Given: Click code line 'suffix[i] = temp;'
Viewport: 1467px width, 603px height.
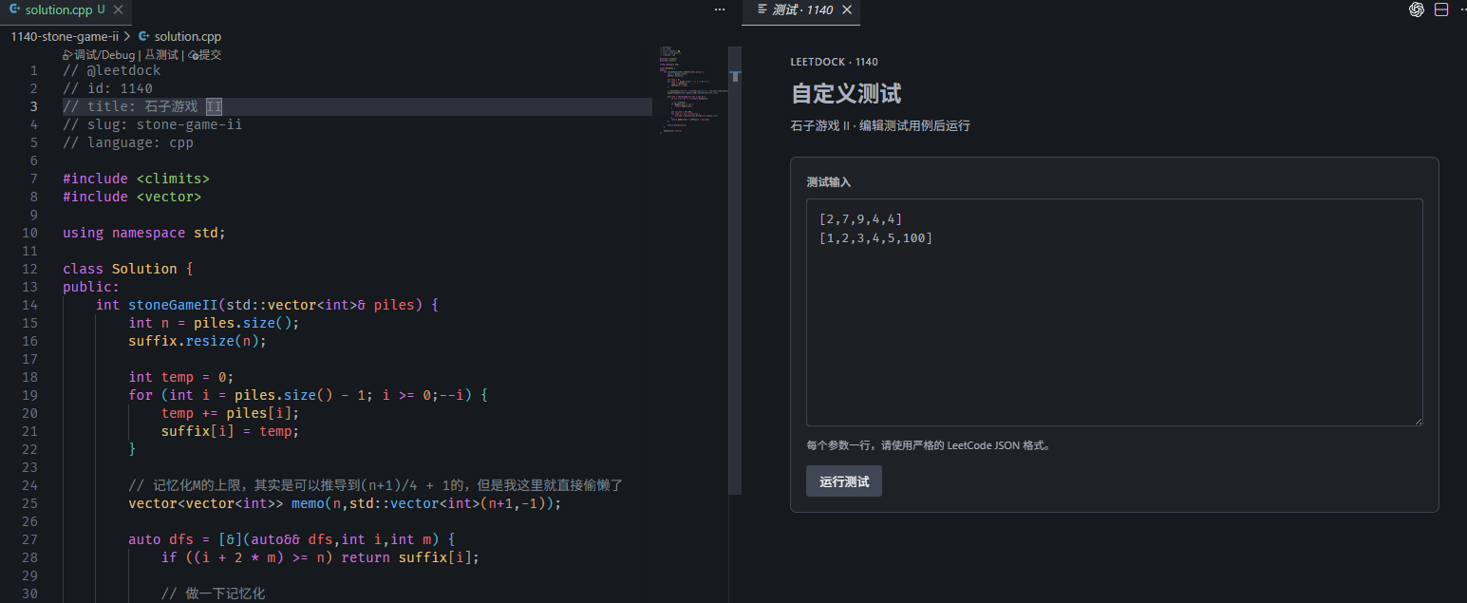Looking at the screenshot, I should click(231, 431).
